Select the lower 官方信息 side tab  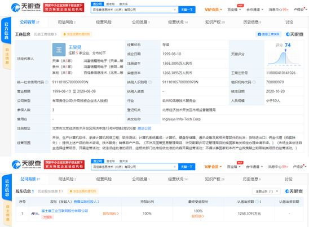(7, 188)
